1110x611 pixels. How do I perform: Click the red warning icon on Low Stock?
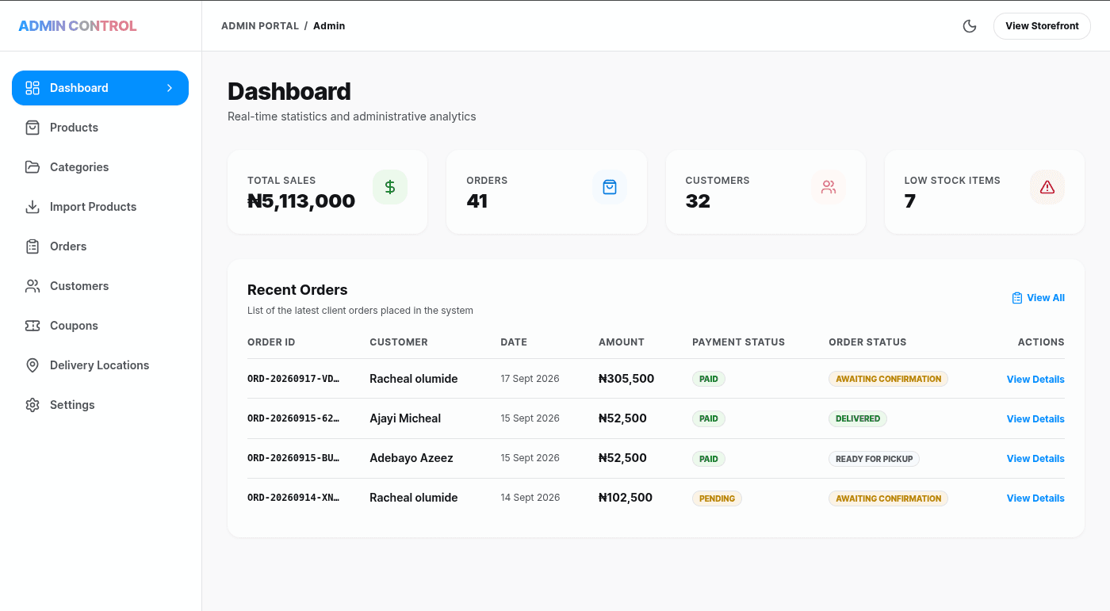[1047, 187]
